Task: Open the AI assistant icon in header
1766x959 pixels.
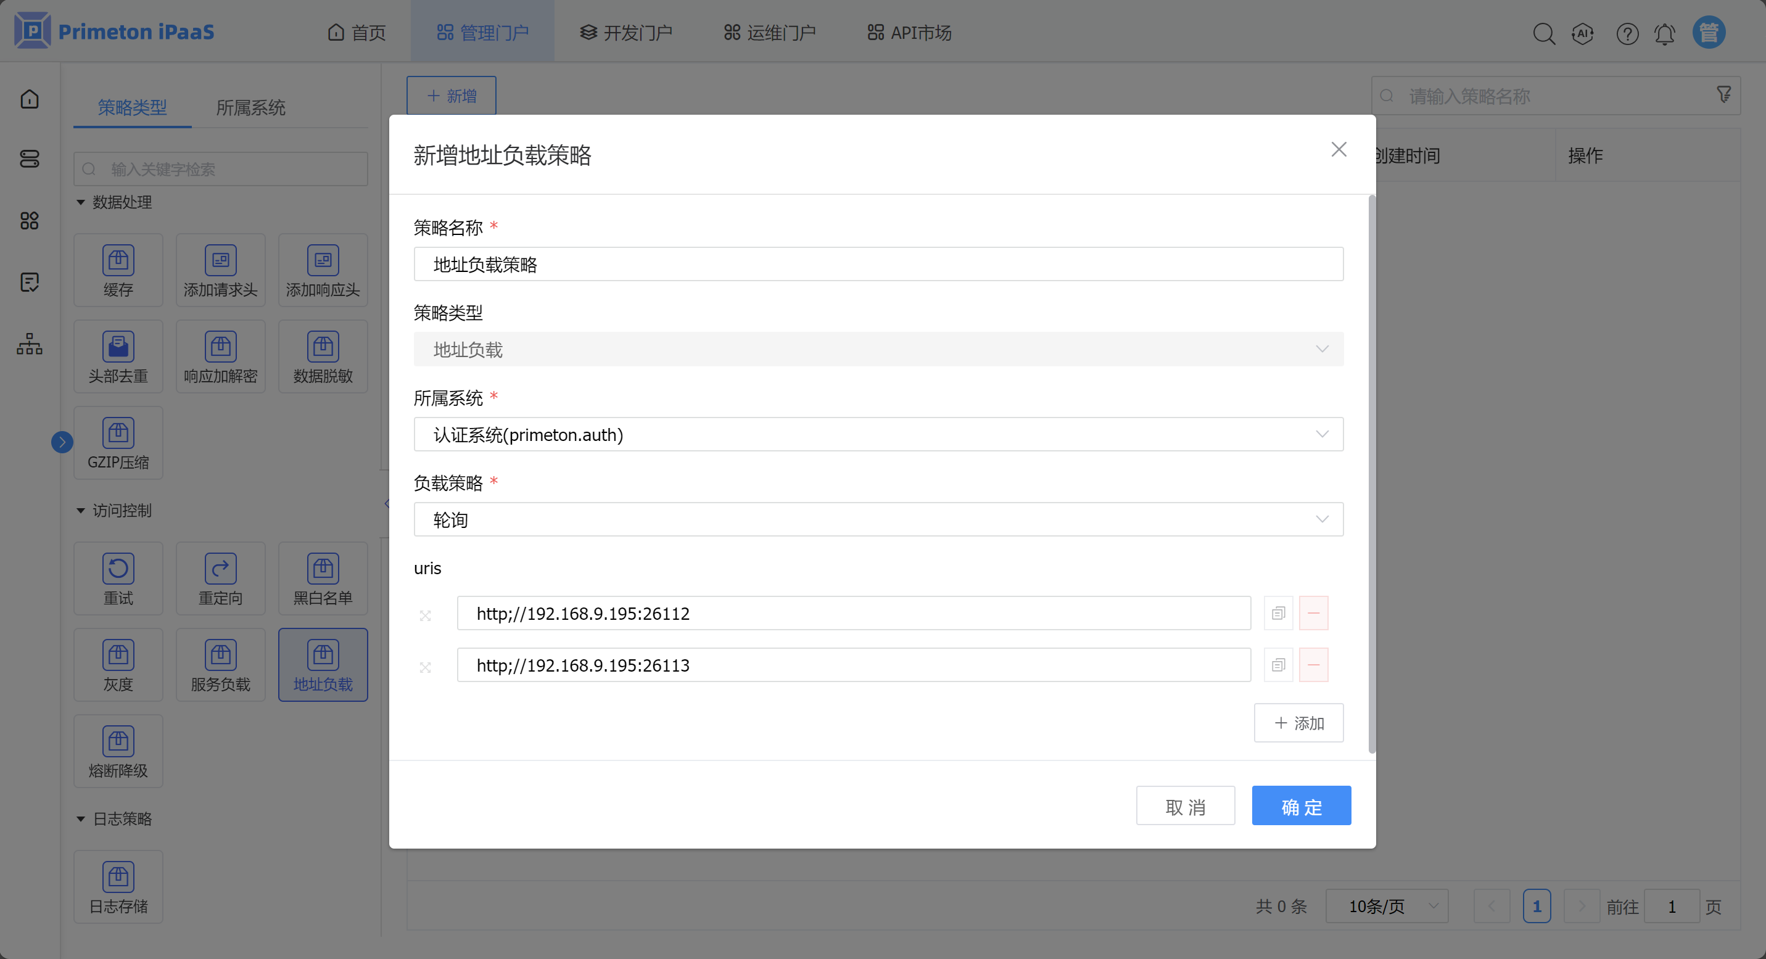Action: 1582,33
